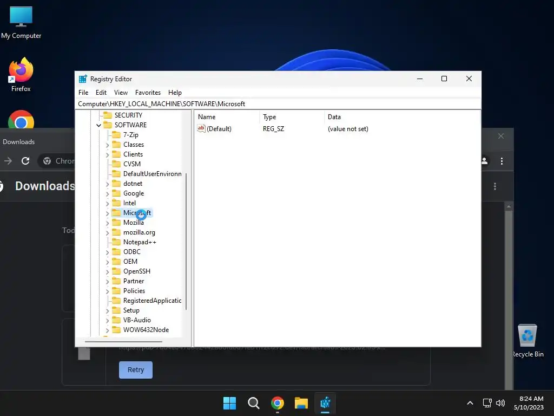Reload the Chrome Downloads page

25,161
